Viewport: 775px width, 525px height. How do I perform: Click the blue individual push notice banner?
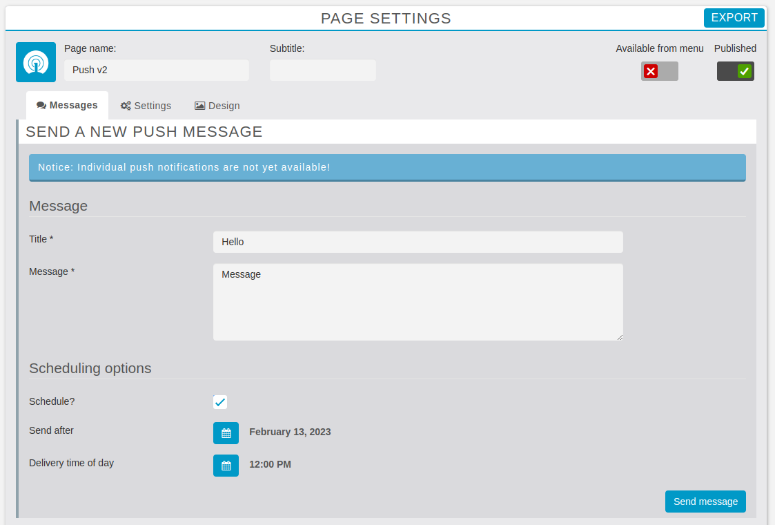coord(386,167)
